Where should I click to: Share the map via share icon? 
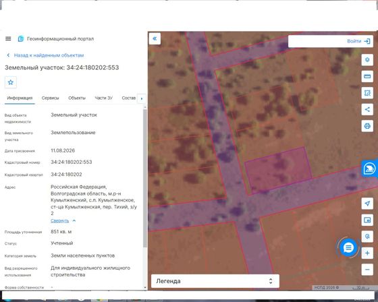click(367, 110)
